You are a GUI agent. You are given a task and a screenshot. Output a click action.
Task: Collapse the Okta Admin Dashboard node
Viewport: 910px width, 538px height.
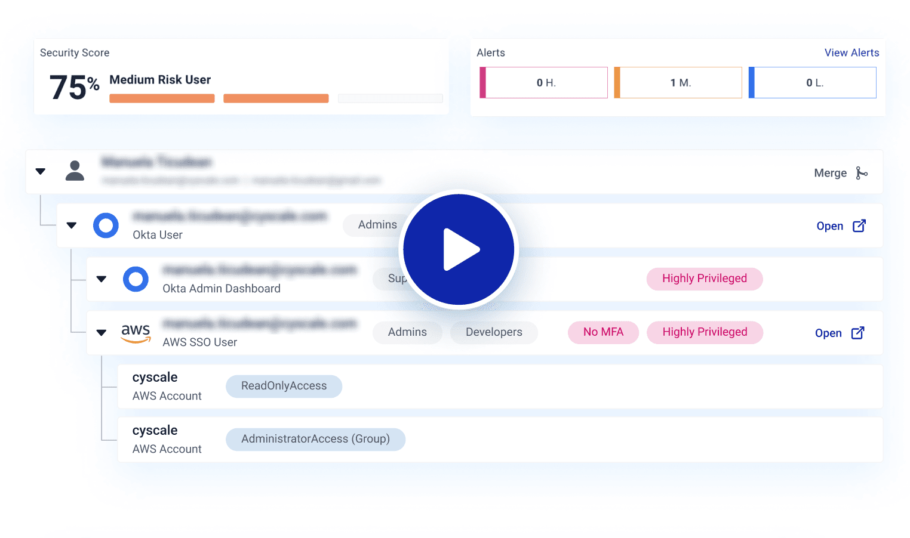pos(102,279)
